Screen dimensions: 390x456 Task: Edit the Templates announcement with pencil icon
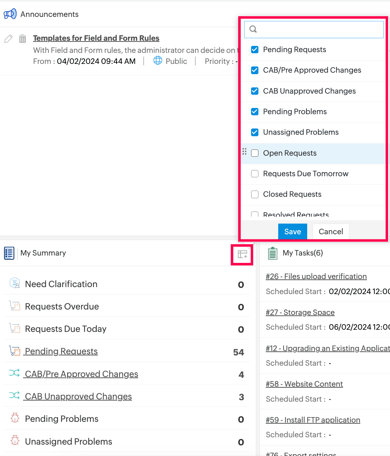[8, 39]
